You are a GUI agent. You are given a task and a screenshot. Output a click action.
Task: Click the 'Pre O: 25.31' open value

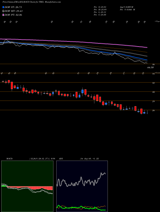coord(100,7)
